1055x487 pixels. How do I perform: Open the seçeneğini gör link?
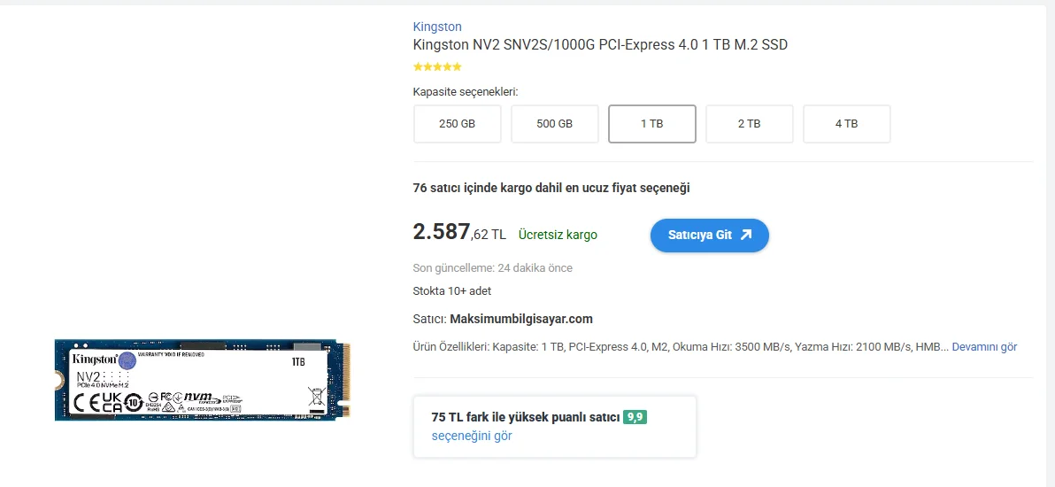tap(472, 436)
